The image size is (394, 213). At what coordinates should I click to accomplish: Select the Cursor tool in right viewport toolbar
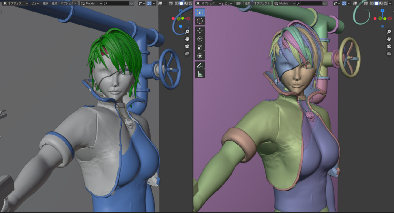pyautogui.click(x=200, y=21)
